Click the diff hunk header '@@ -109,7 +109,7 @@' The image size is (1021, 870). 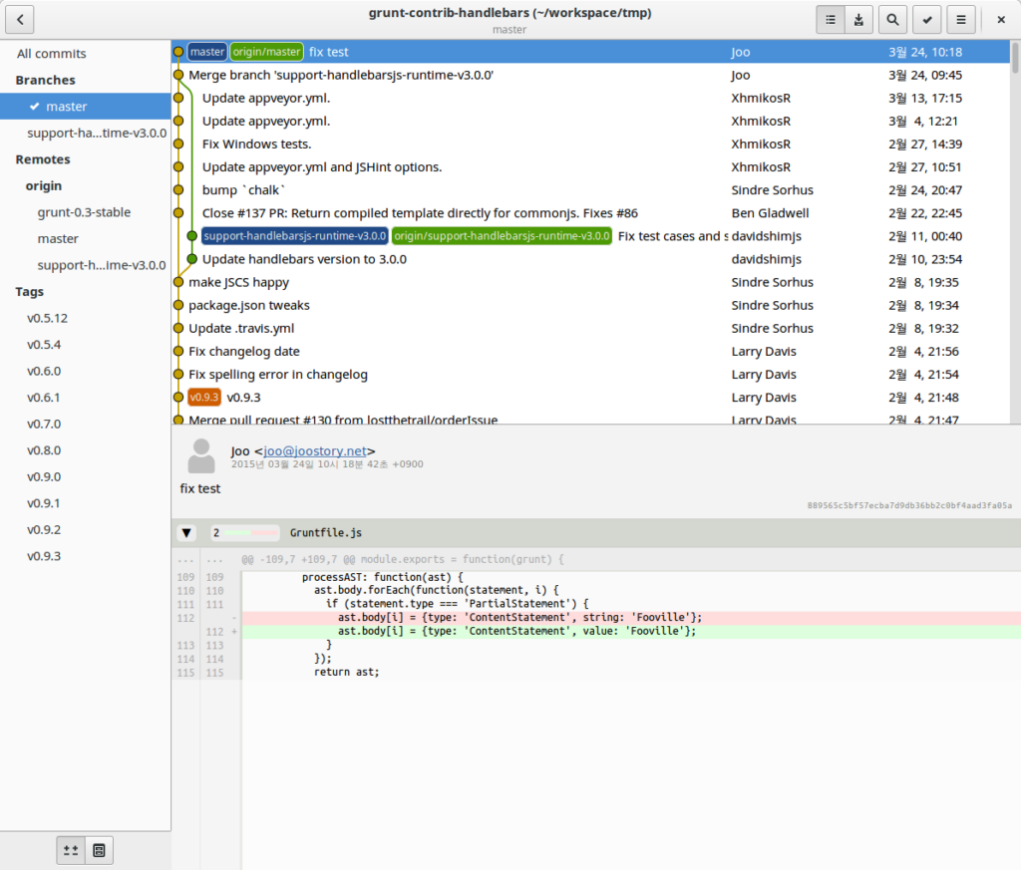point(403,560)
